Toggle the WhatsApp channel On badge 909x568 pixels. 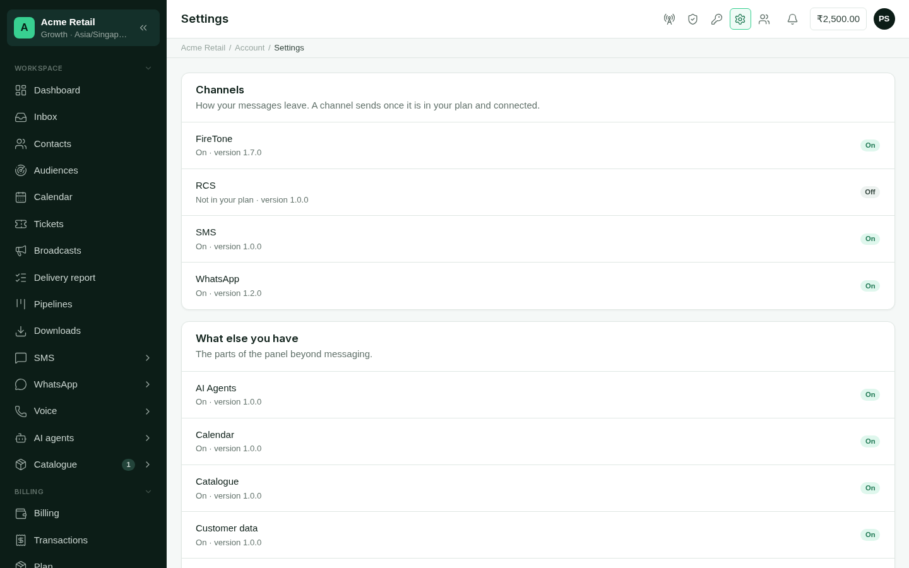coord(870,286)
